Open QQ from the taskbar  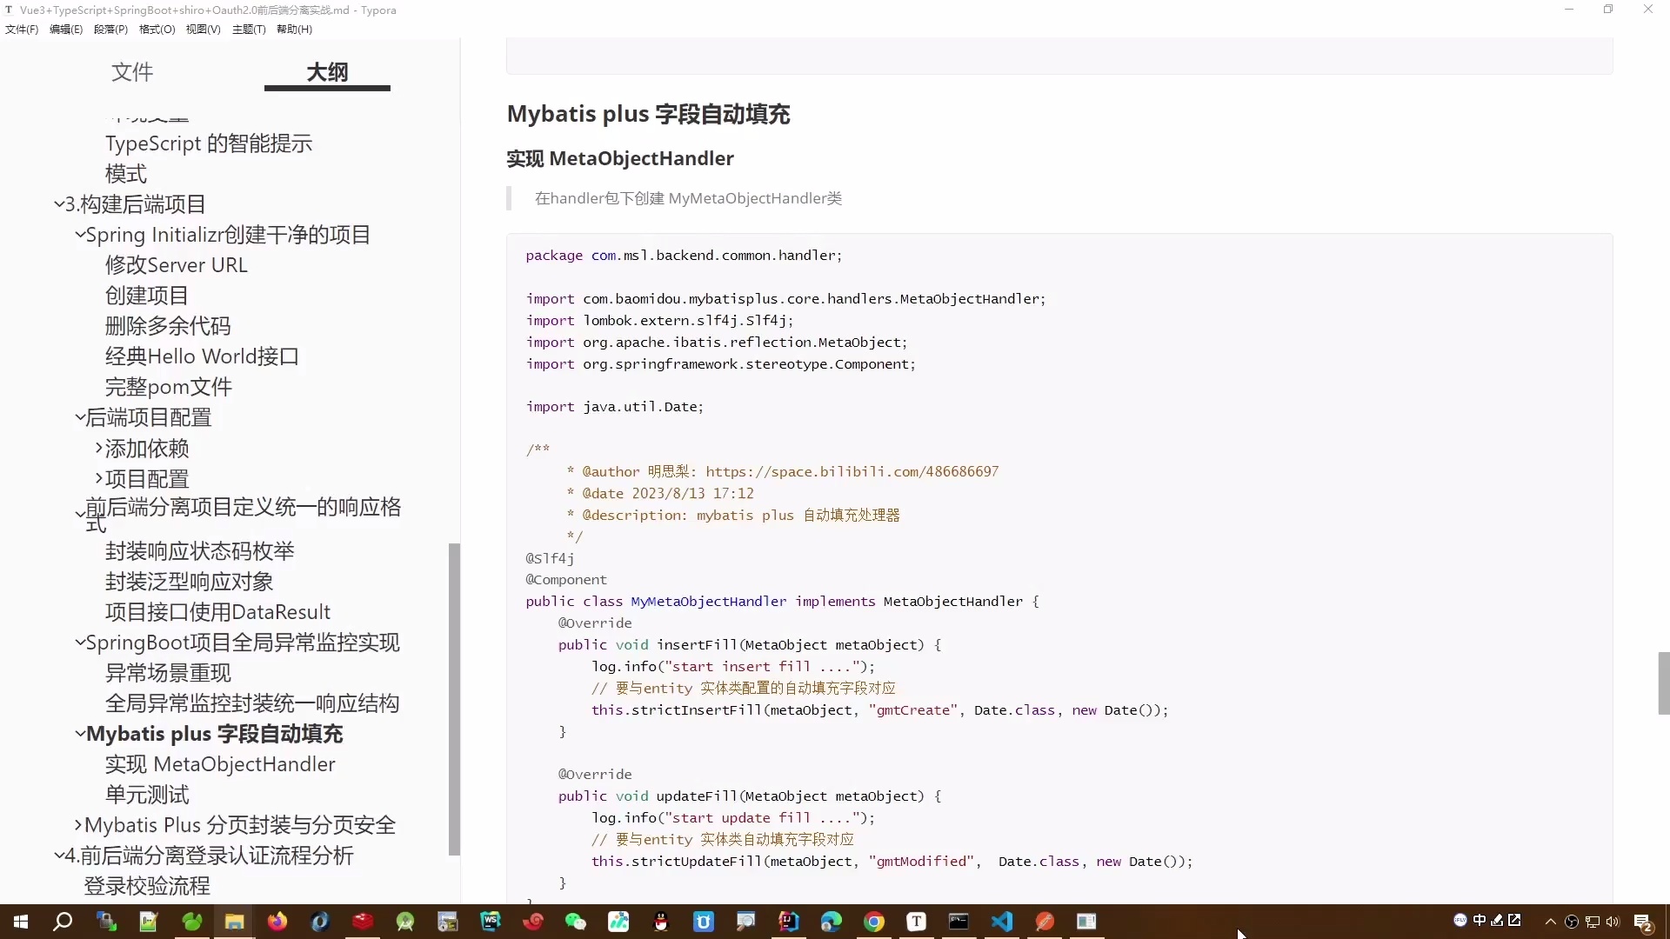(x=659, y=922)
